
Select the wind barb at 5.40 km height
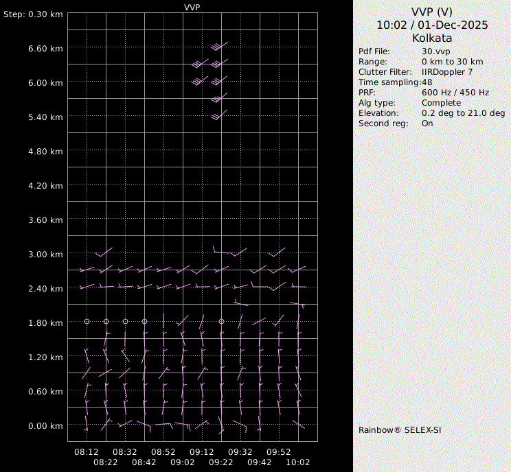coord(219,116)
